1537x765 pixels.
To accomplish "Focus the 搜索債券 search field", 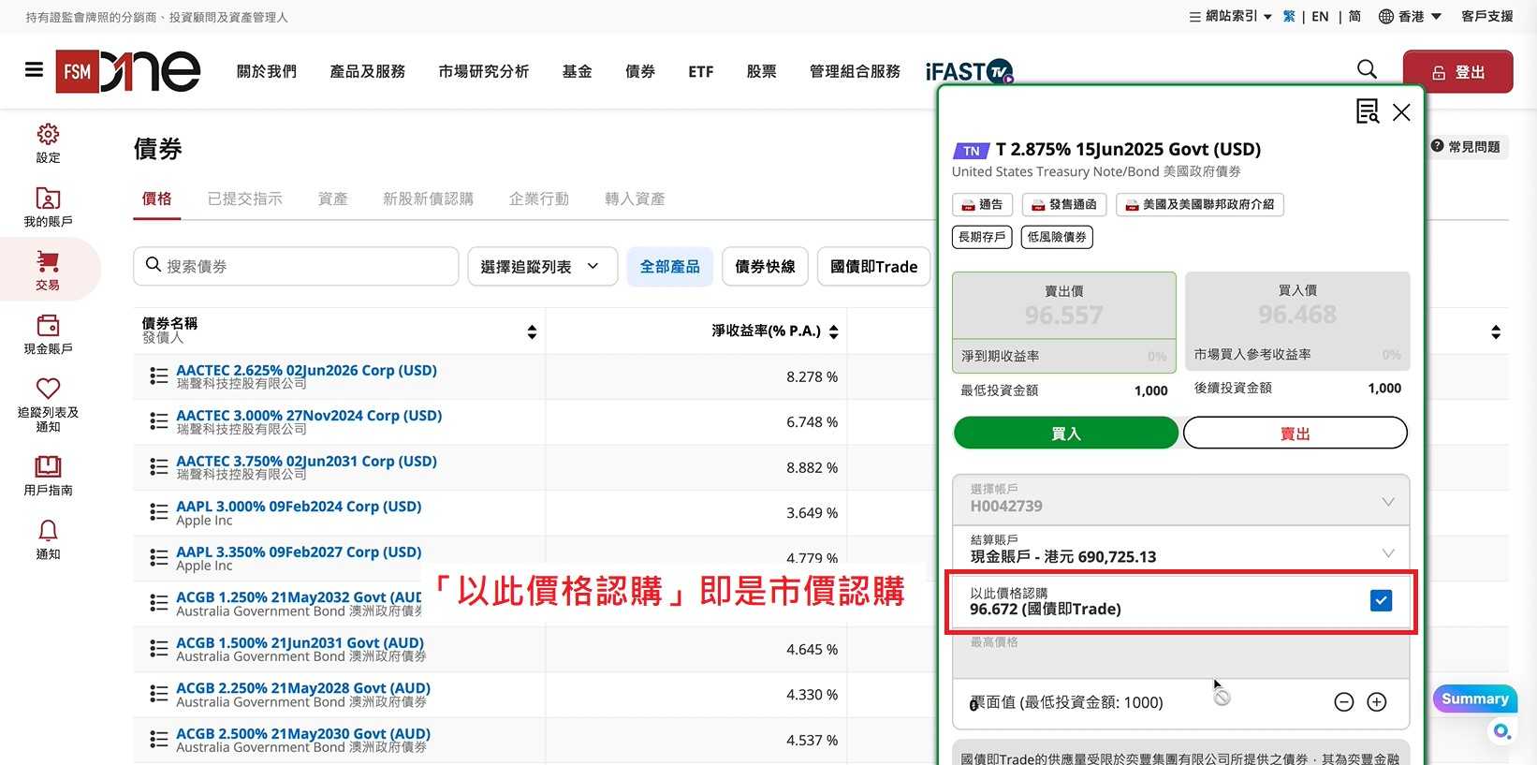I will pos(296,267).
